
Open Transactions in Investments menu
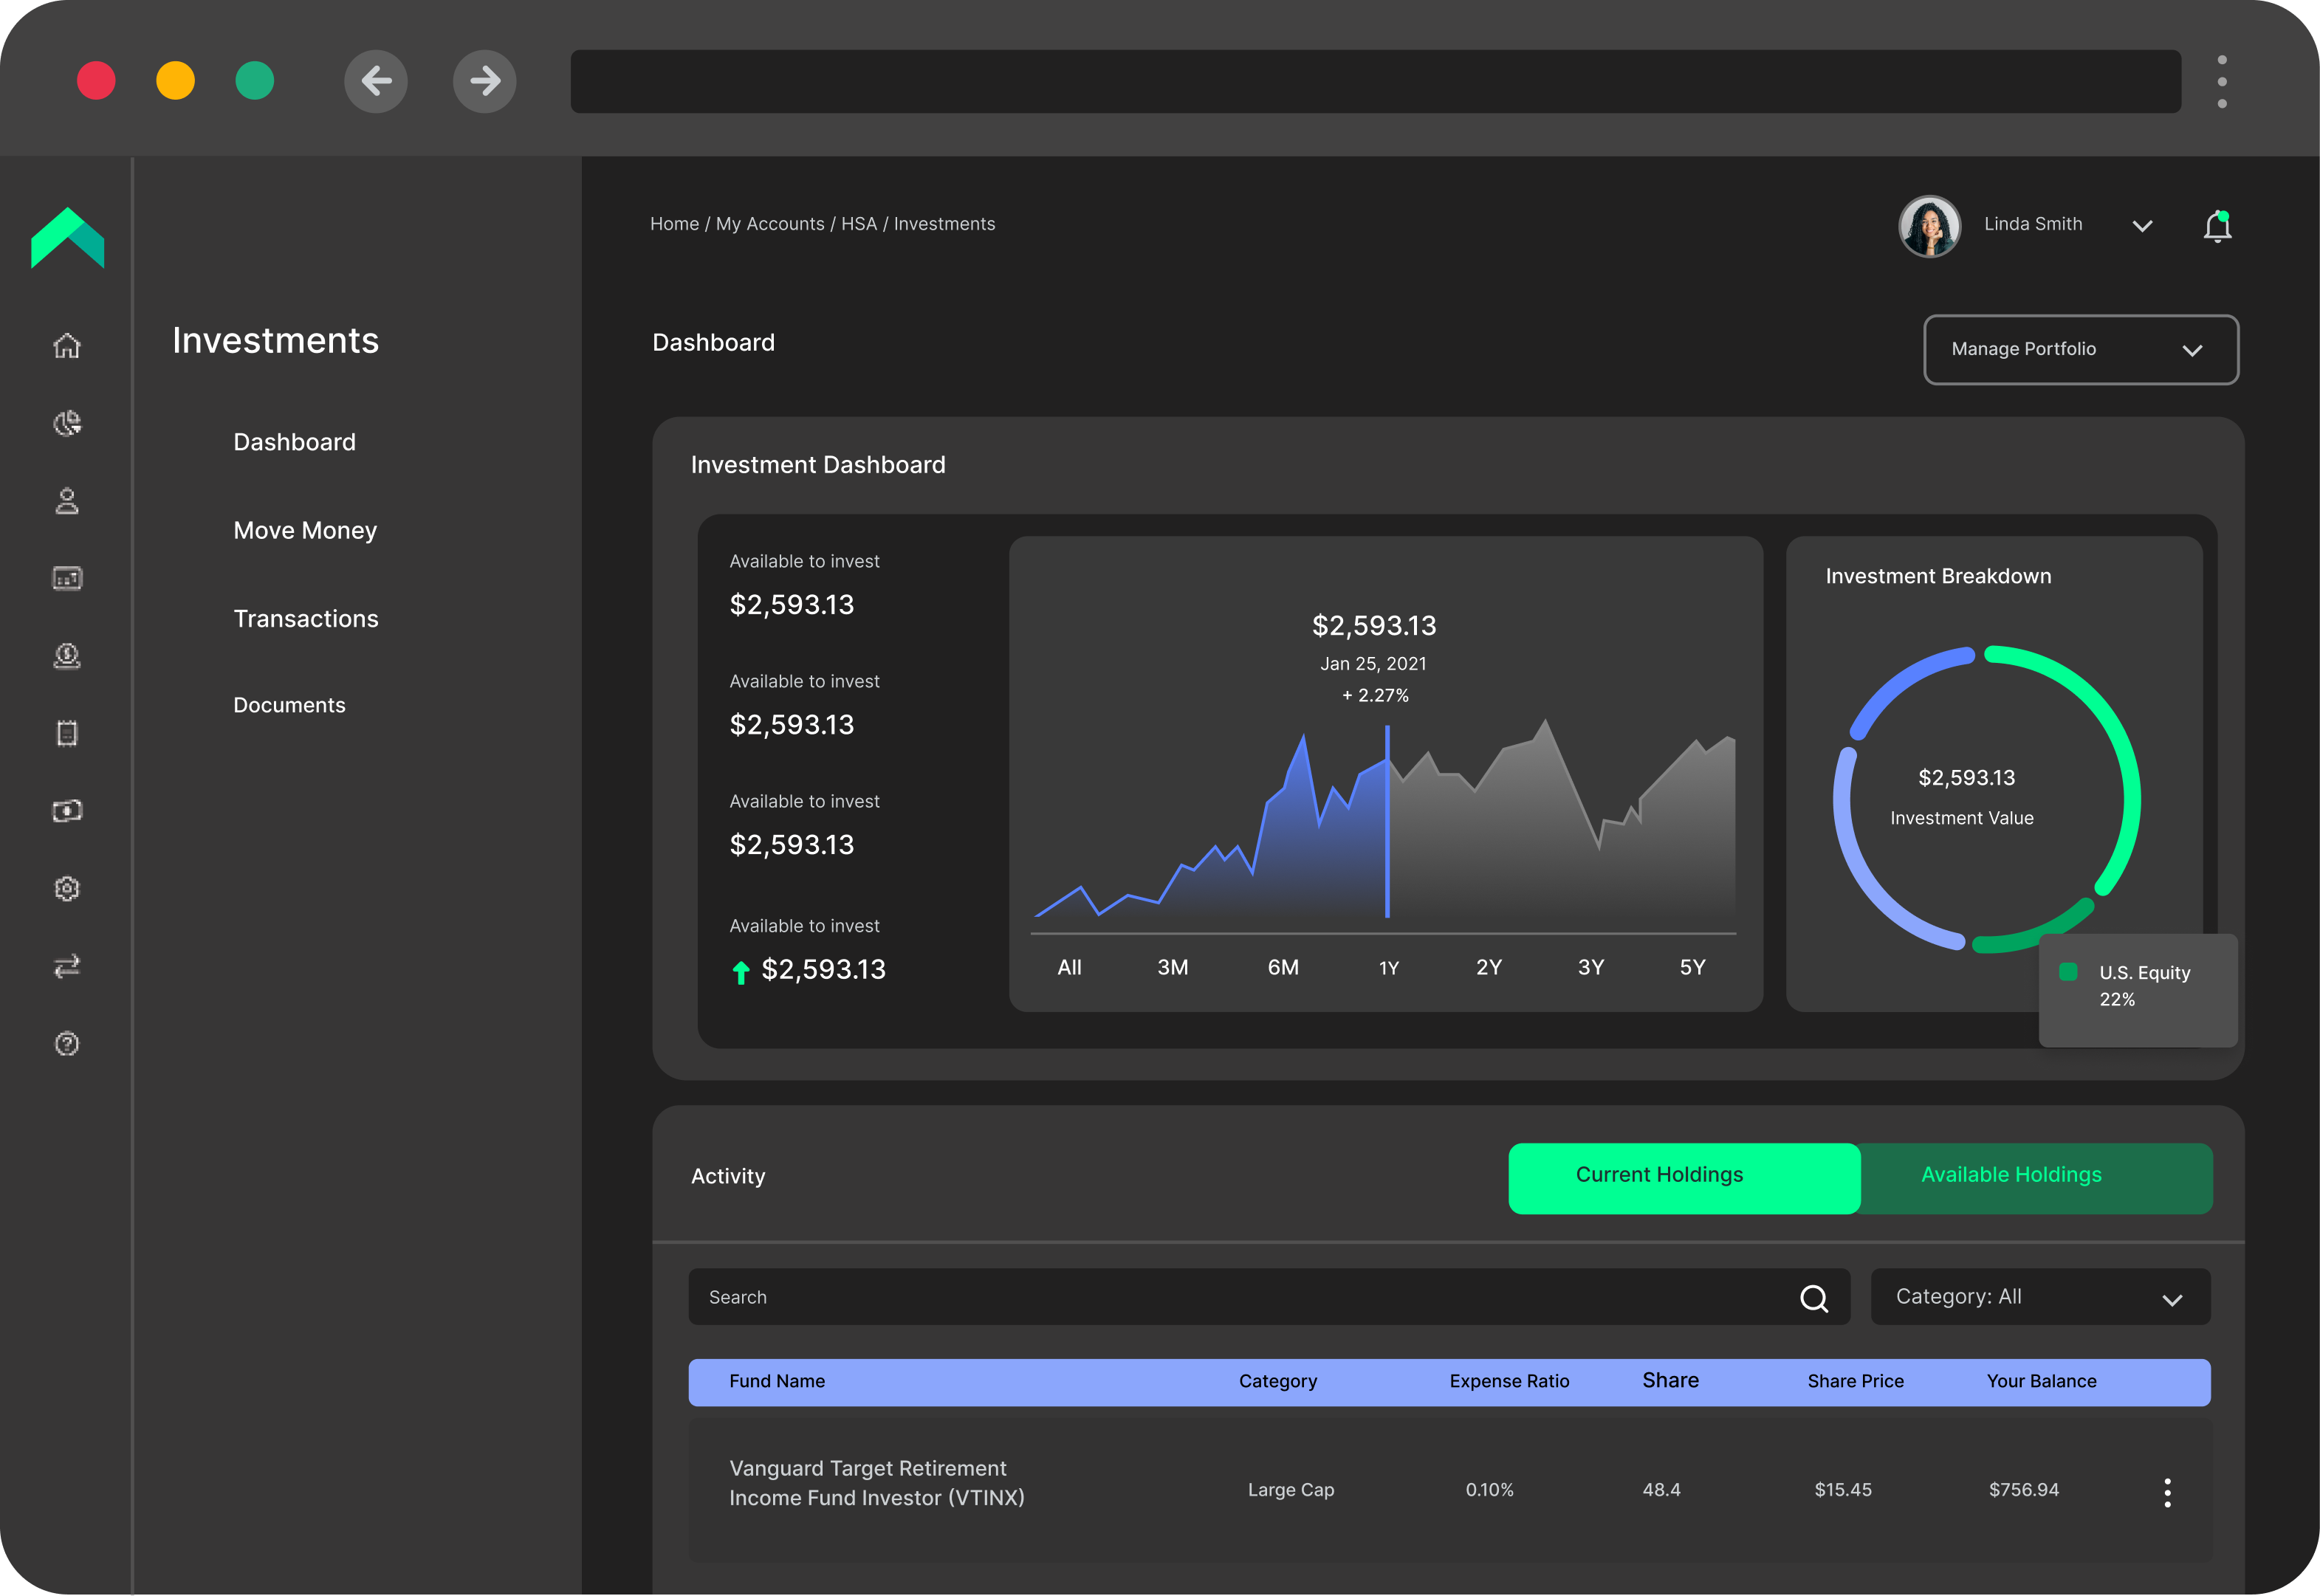(306, 618)
